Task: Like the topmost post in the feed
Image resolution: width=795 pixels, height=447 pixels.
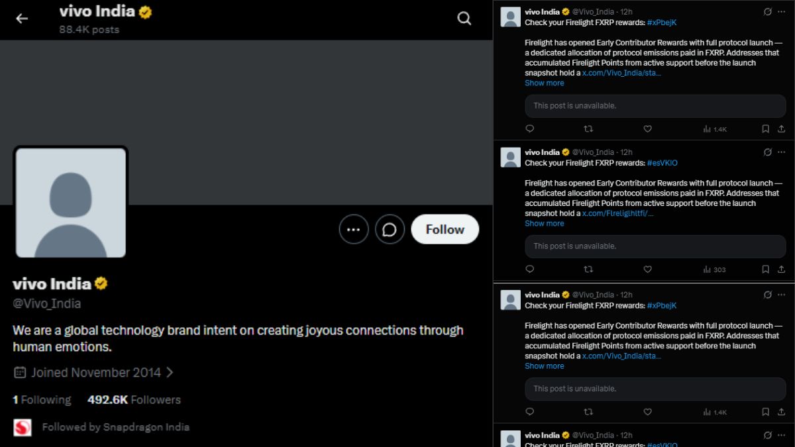Action: [648, 129]
